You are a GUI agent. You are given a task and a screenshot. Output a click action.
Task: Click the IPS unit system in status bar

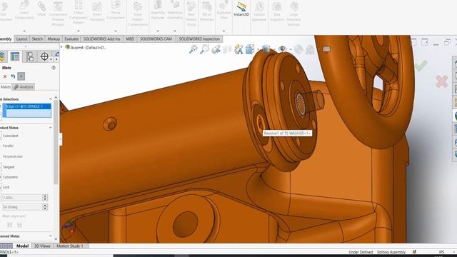click(x=441, y=252)
